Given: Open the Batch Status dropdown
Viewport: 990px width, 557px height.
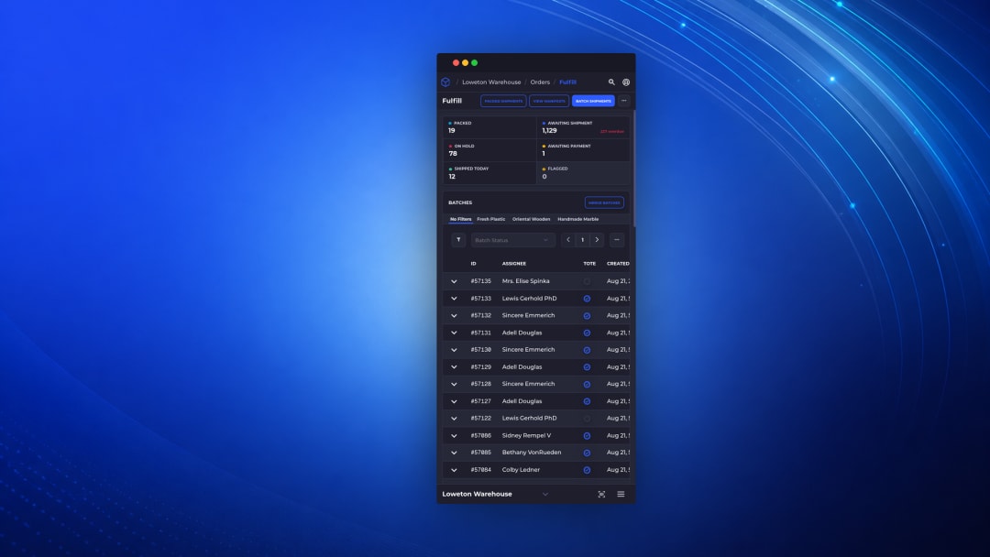Looking at the screenshot, I should 512,240.
